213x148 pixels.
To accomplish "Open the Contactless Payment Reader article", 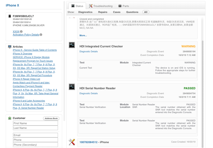I will tap(31, 84).
